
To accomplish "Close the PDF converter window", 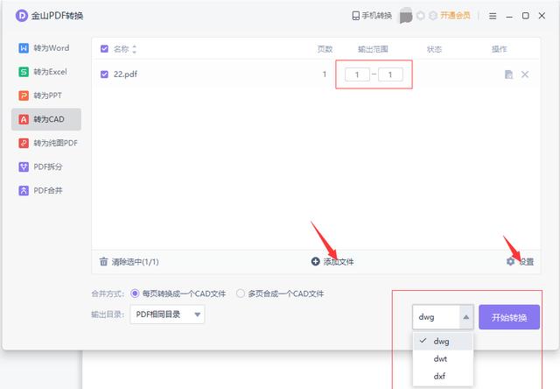I will 542,16.
